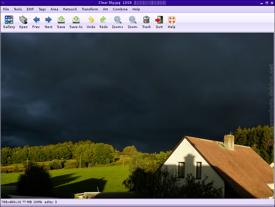Image resolution: width=275 pixels, height=207 pixels.
Task: Close the Clear Sky.jpg window
Action: coord(272,3)
